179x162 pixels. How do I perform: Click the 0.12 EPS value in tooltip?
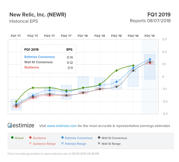point(70,62)
